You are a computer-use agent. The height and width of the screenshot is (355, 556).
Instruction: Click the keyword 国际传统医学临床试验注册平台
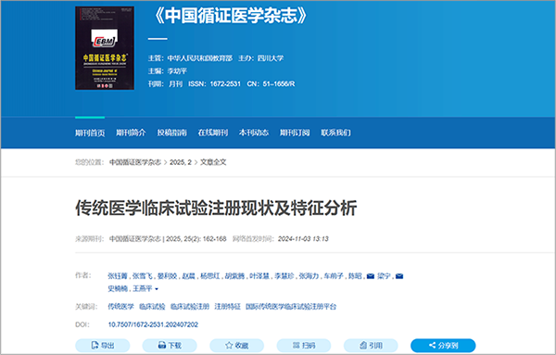coord(291,307)
